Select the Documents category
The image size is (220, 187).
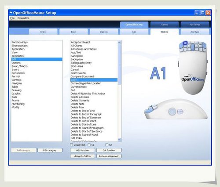(x=18, y=73)
